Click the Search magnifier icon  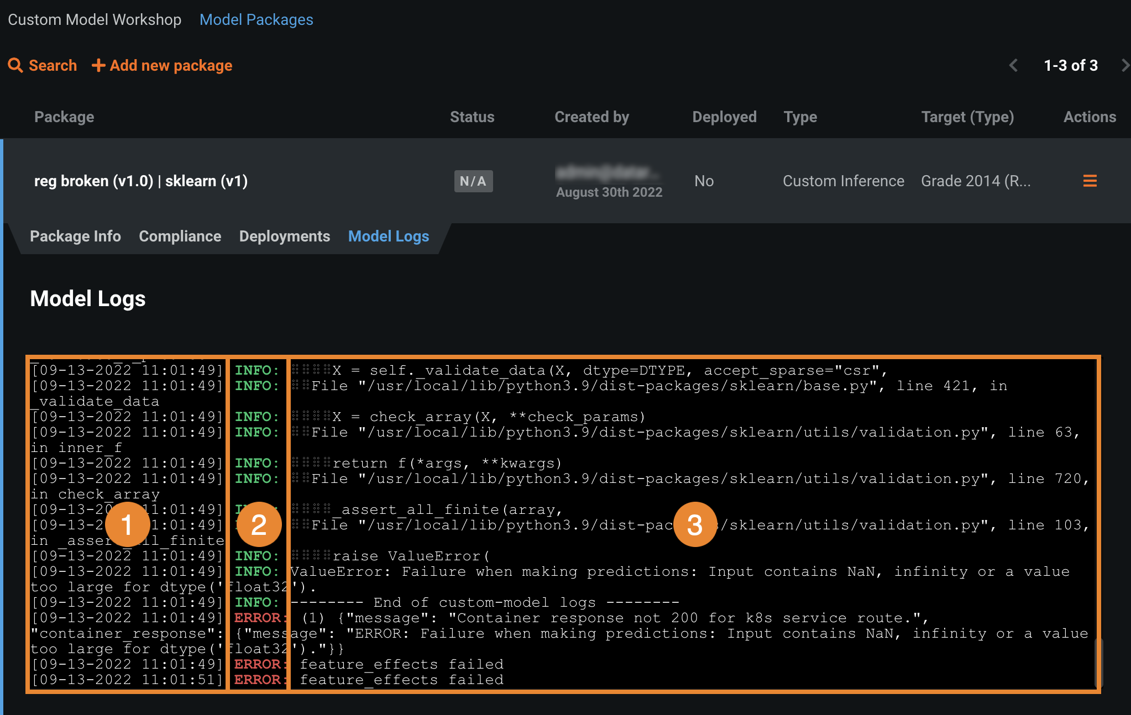15,65
